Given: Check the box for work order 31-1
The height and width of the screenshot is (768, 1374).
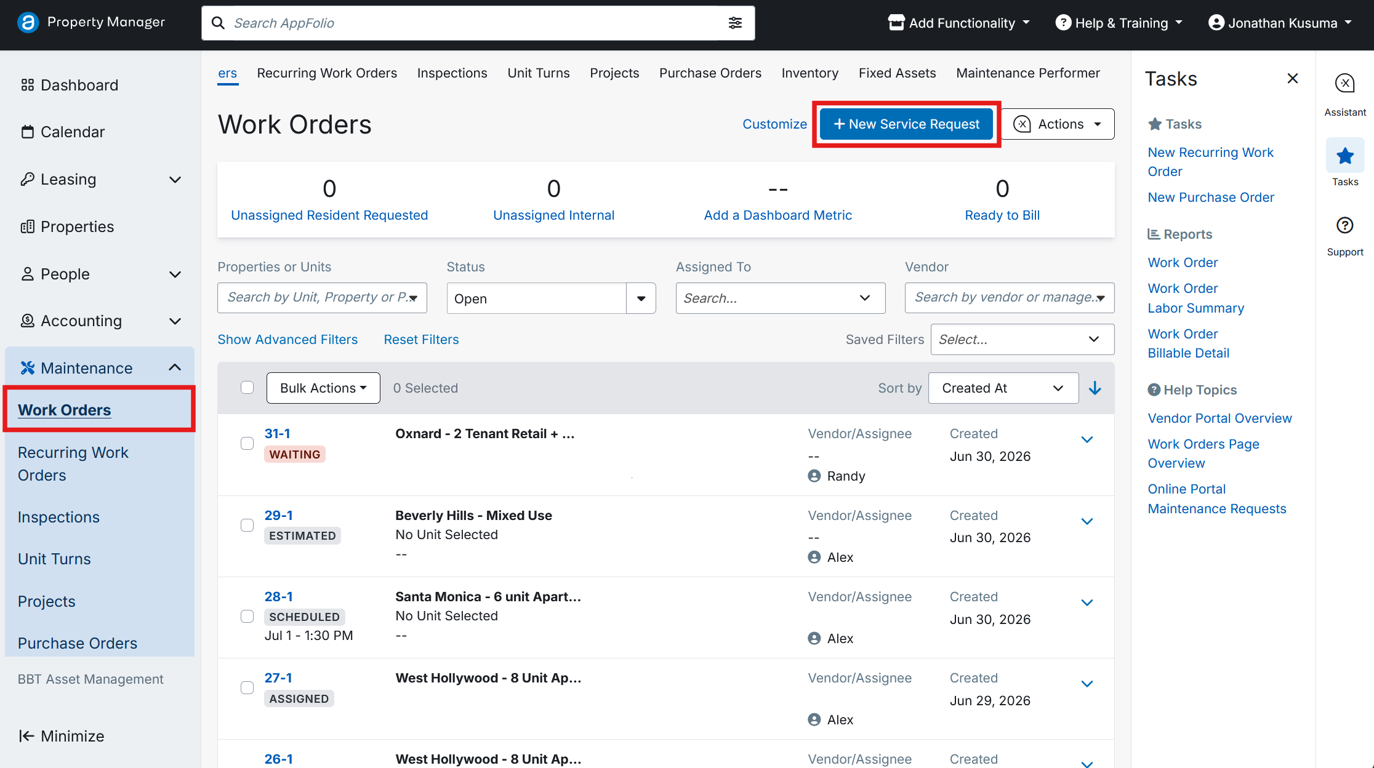Looking at the screenshot, I should coord(247,444).
